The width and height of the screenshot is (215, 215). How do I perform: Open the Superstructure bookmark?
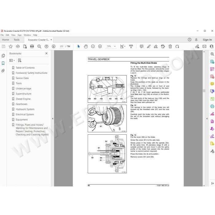[24, 94]
